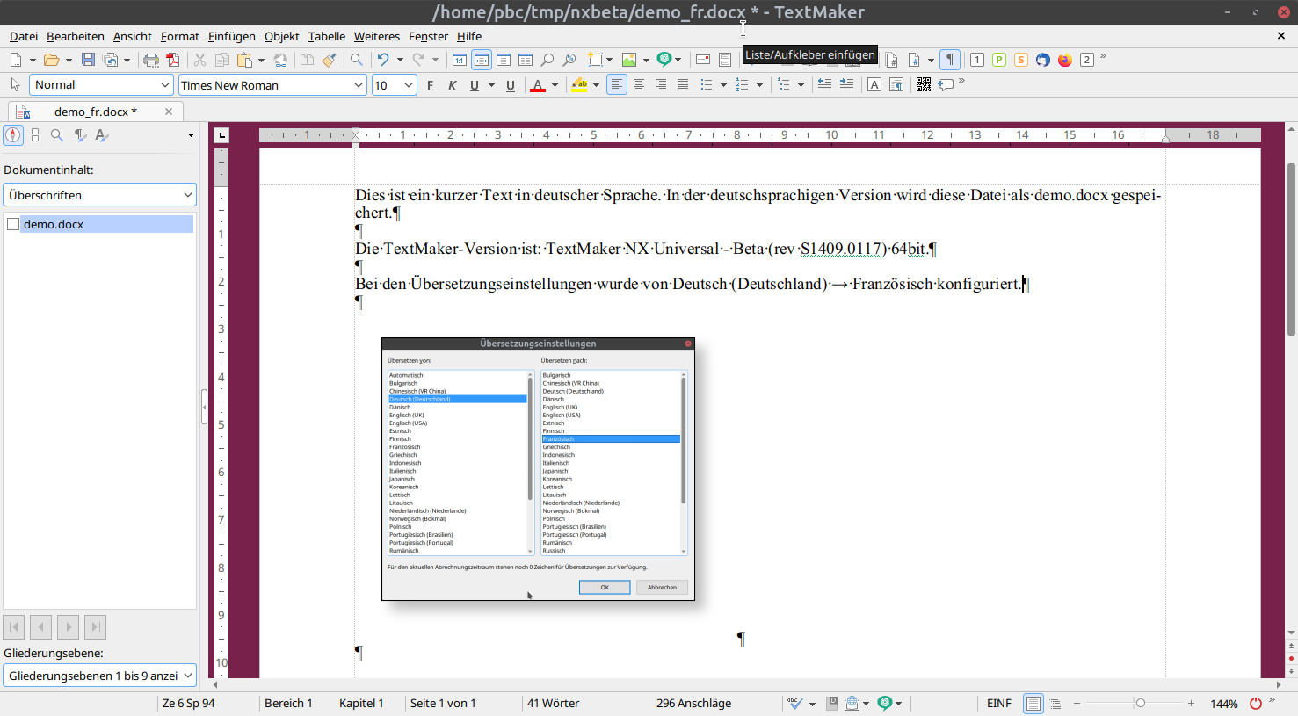Toggle italic formatting with the K button
The width and height of the screenshot is (1298, 716).
(453, 85)
